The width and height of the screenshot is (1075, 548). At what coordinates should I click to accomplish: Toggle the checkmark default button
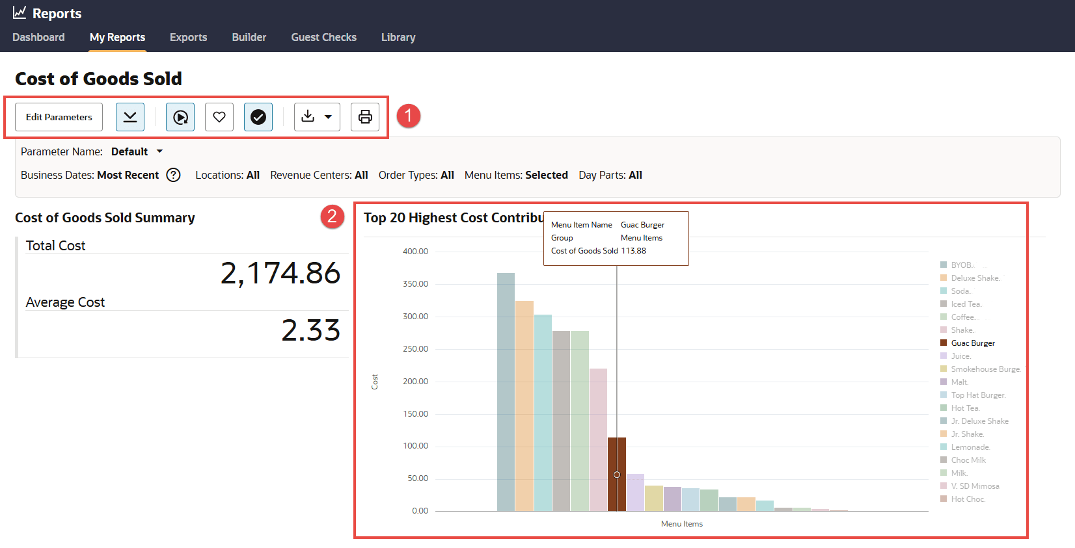(258, 117)
